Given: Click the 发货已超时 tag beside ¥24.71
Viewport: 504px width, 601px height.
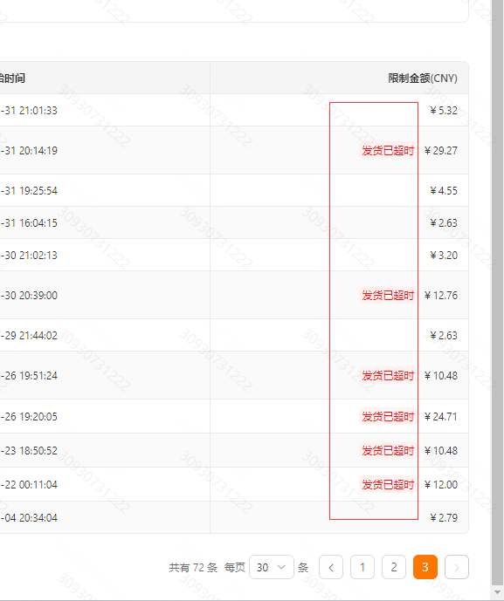Looking at the screenshot, I should [388, 416].
